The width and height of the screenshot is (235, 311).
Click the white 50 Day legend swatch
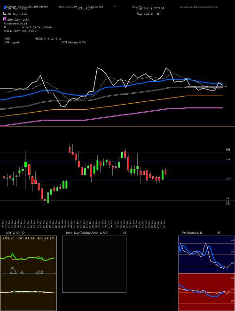point(5,14)
